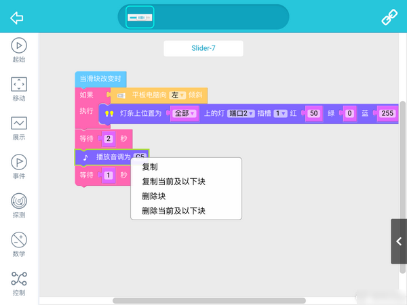Open the 端口2 port dropdown
Image resolution: width=407 pixels, height=305 pixels.
pos(241,113)
